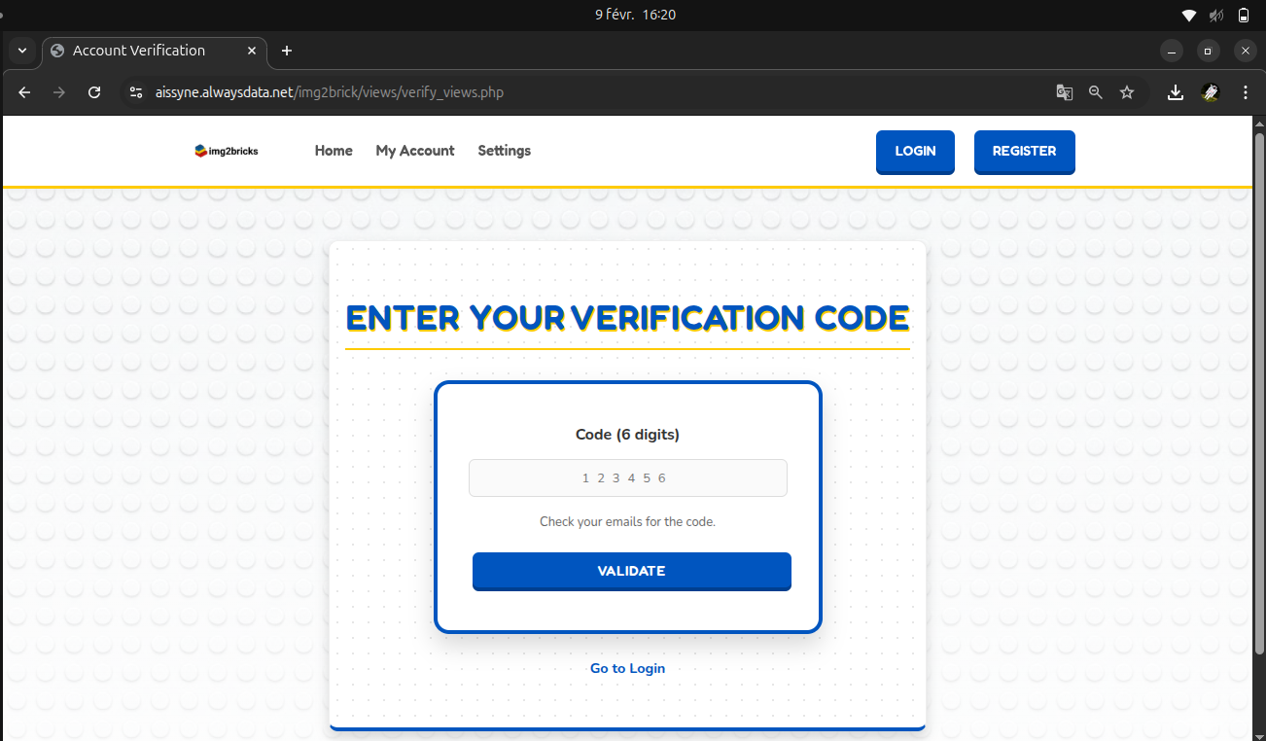
Task: Click the zoom magnifier icon in address bar
Action: (1096, 92)
